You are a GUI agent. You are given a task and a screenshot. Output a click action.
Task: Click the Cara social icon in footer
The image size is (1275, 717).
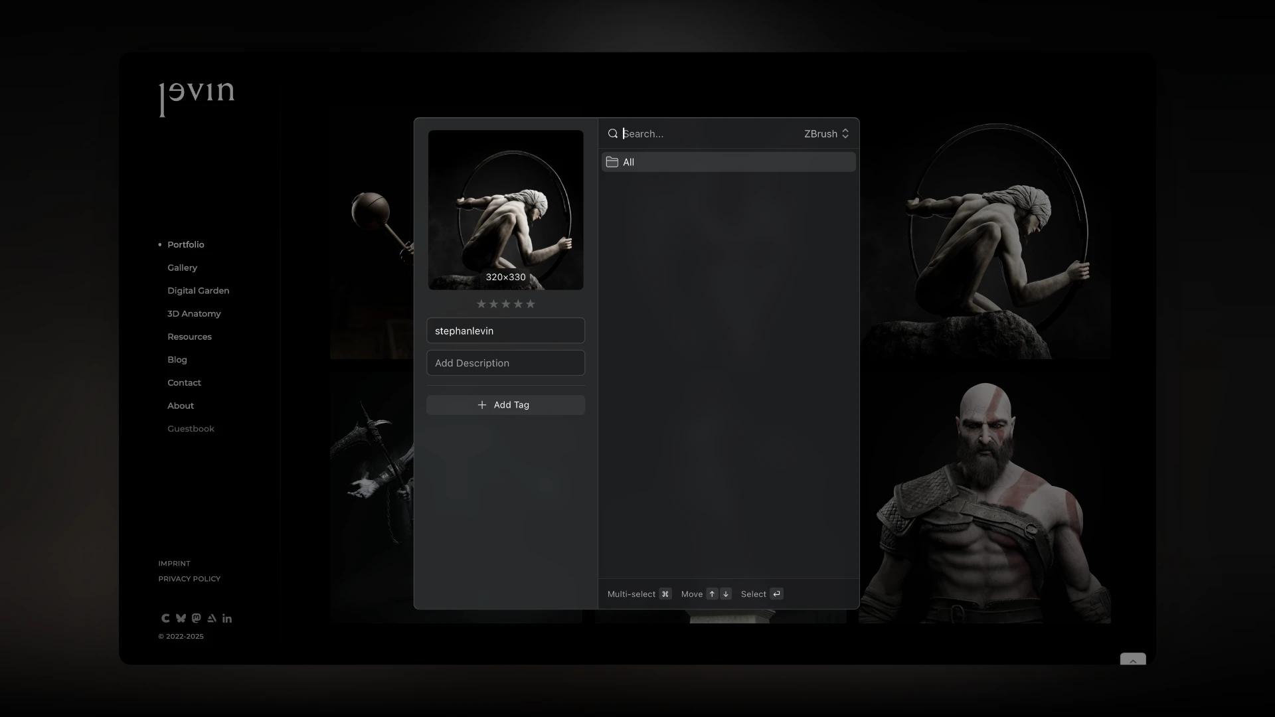click(x=165, y=618)
